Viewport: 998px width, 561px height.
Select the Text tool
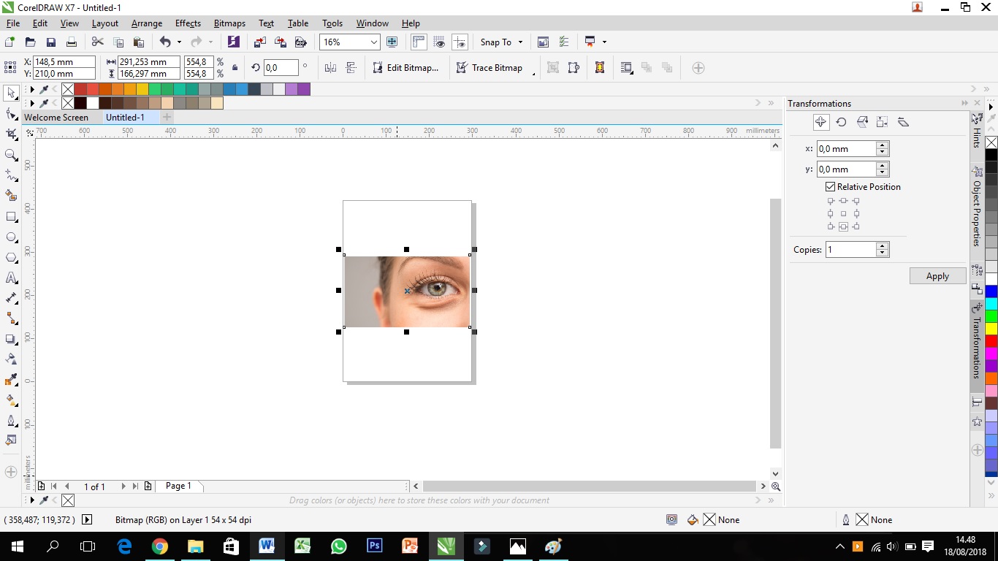11,278
